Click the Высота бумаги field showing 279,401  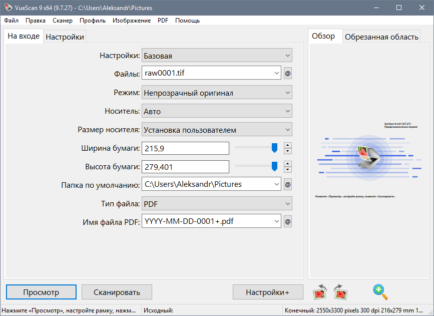[185, 167]
